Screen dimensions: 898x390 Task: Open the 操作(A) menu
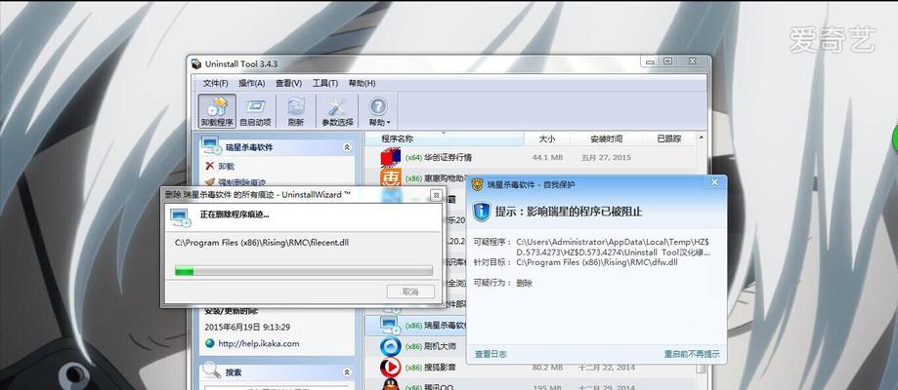[251, 84]
